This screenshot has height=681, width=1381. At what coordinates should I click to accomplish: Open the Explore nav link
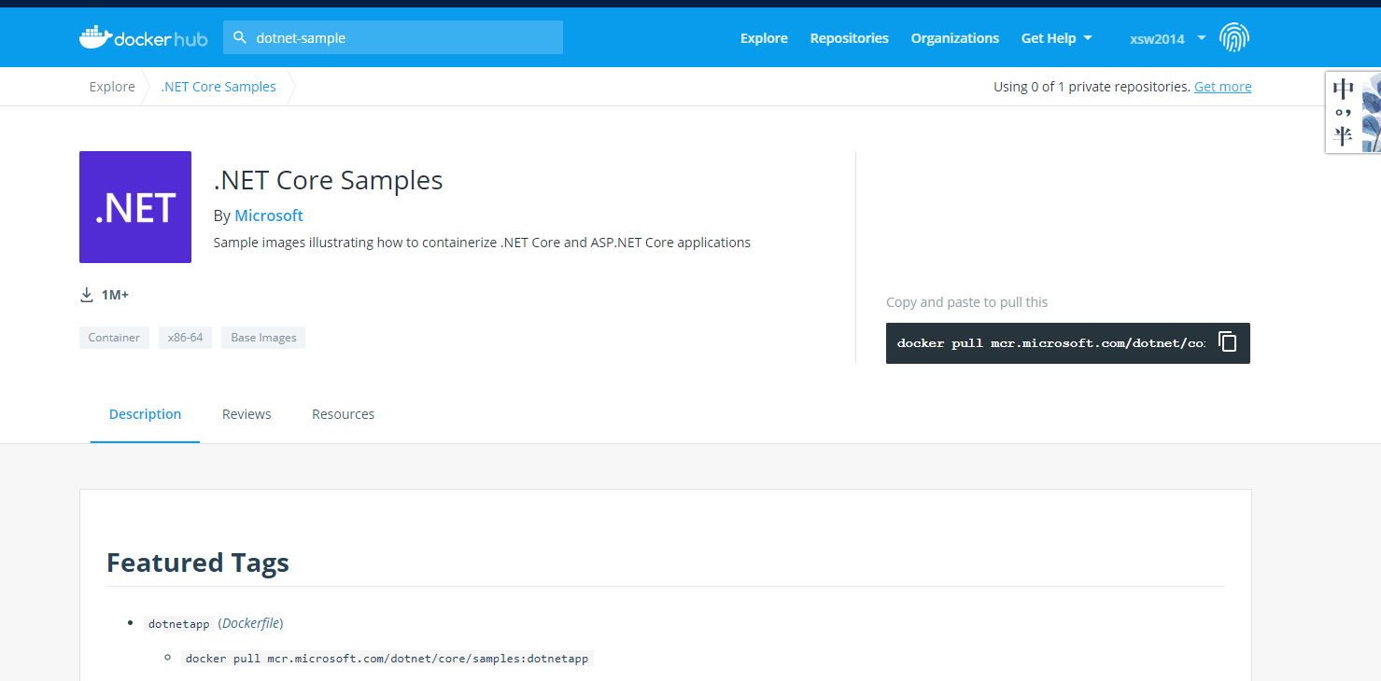tap(764, 38)
